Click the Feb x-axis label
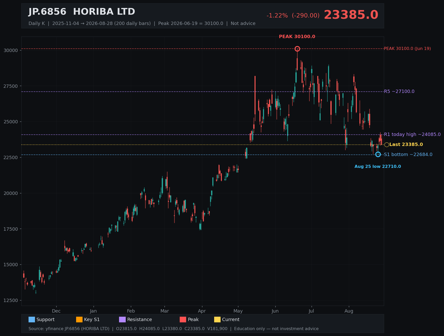444x336 pixels. (x=131, y=311)
